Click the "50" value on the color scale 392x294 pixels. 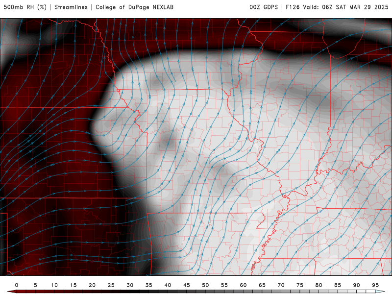click(x=205, y=285)
